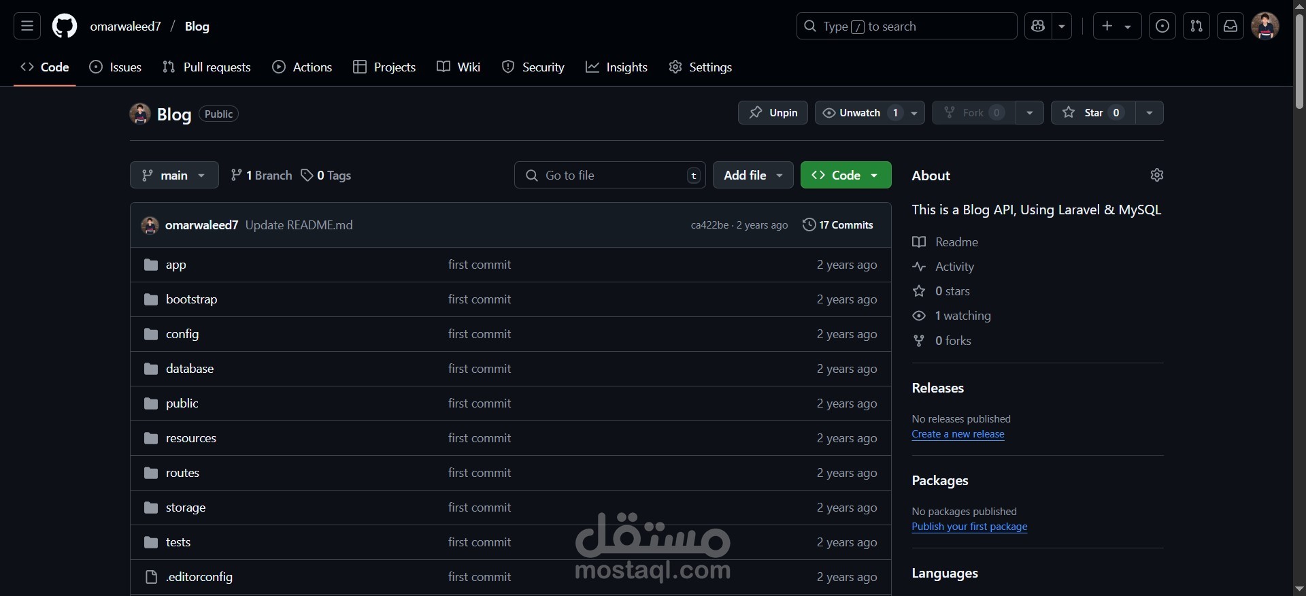View the 0 stars link

941,291
